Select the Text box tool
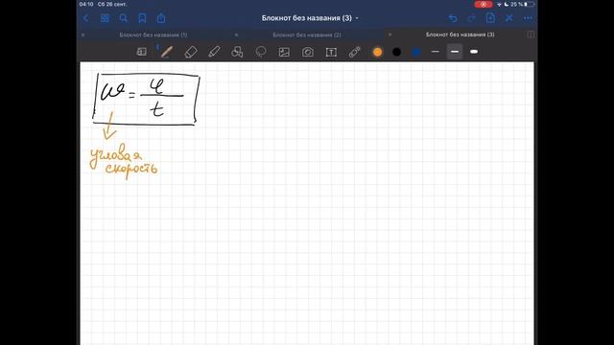The width and height of the screenshot is (614, 345). point(331,52)
